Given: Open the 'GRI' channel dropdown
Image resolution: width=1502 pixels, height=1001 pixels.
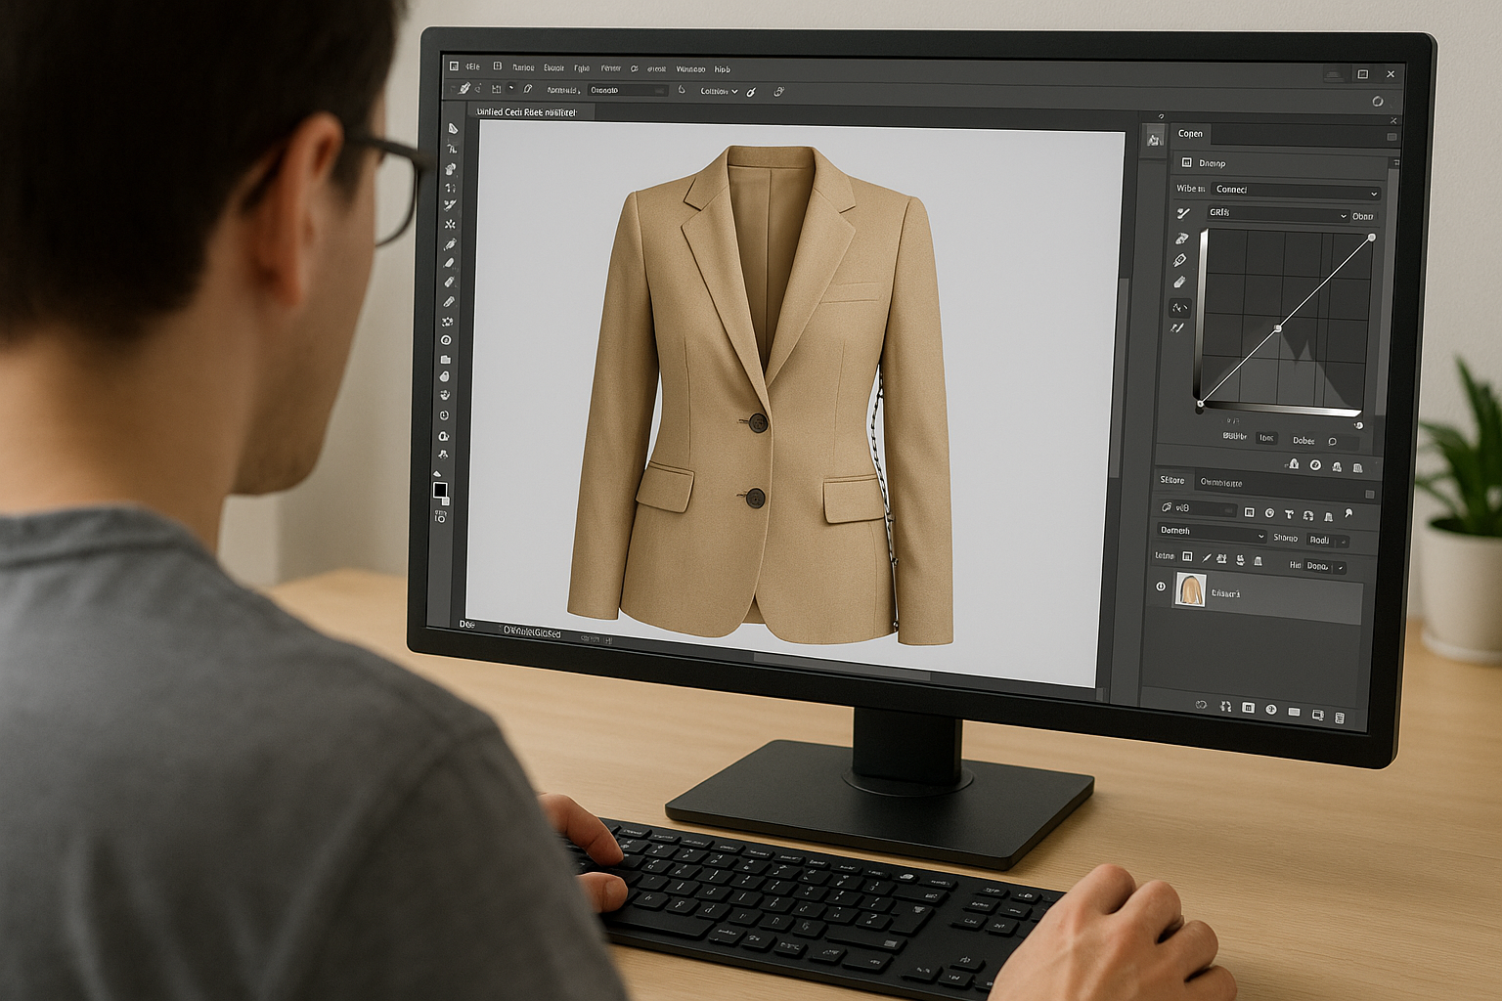Looking at the screenshot, I should 1276,213.
